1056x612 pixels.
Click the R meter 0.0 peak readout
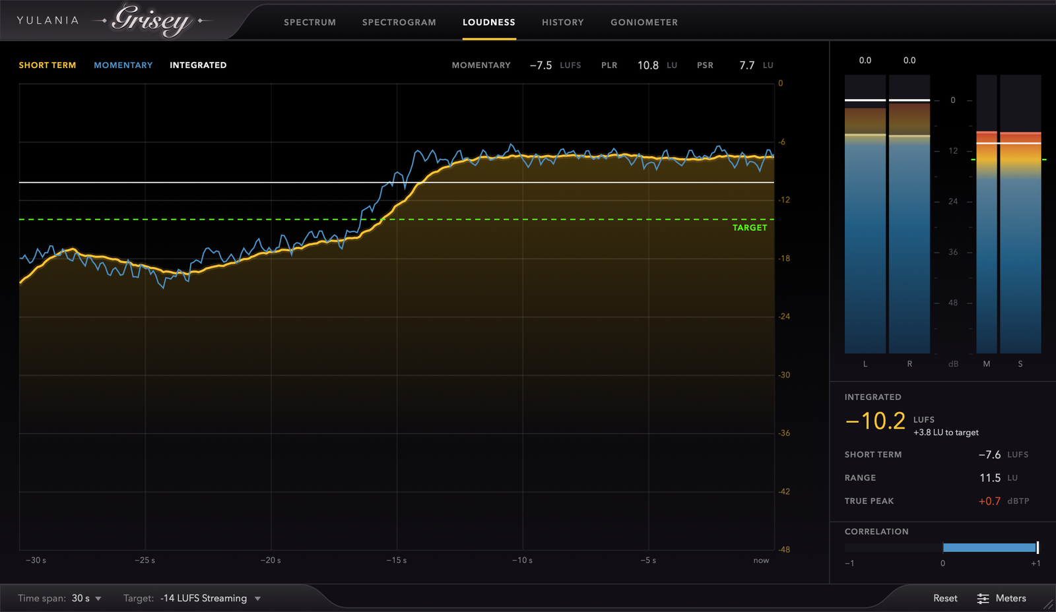tap(909, 60)
